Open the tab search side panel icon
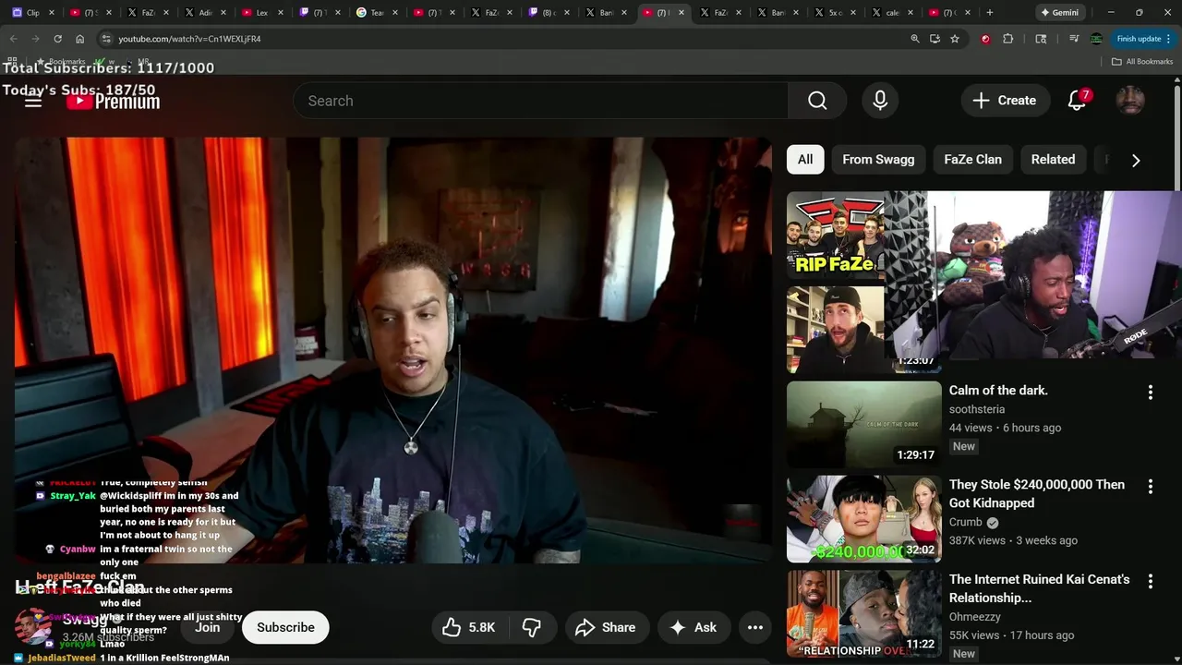 (1041, 39)
